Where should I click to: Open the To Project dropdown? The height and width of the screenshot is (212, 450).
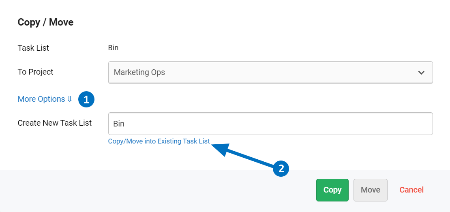coord(270,73)
